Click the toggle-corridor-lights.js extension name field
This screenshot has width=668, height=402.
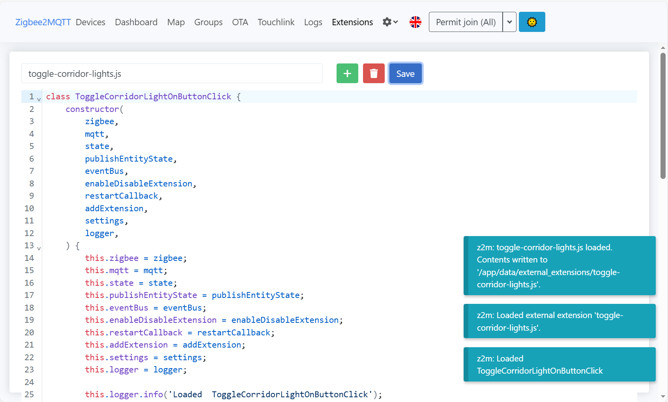click(x=172, y=74)
